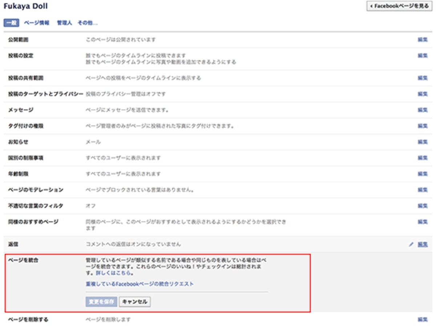Viewport: 436px width, 326px height.
Task: Edit the 返信 setting
Action: 423,245
